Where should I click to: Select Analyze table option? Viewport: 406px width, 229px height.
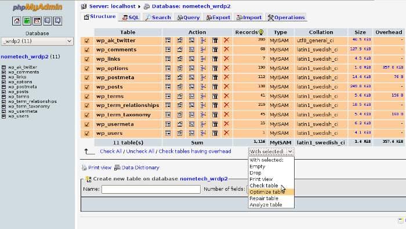point(271,205)
